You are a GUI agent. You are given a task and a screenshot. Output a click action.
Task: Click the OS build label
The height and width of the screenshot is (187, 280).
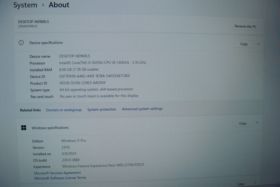point(40,160)
